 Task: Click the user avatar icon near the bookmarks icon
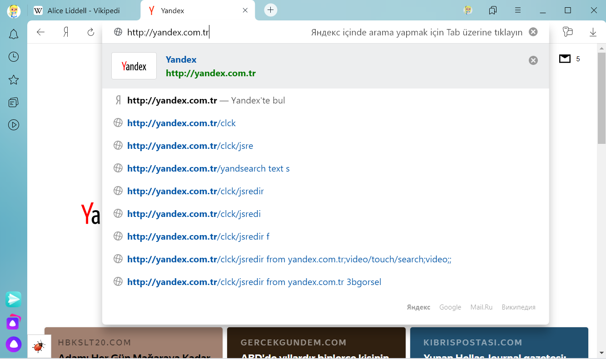[x=468, y=10]
